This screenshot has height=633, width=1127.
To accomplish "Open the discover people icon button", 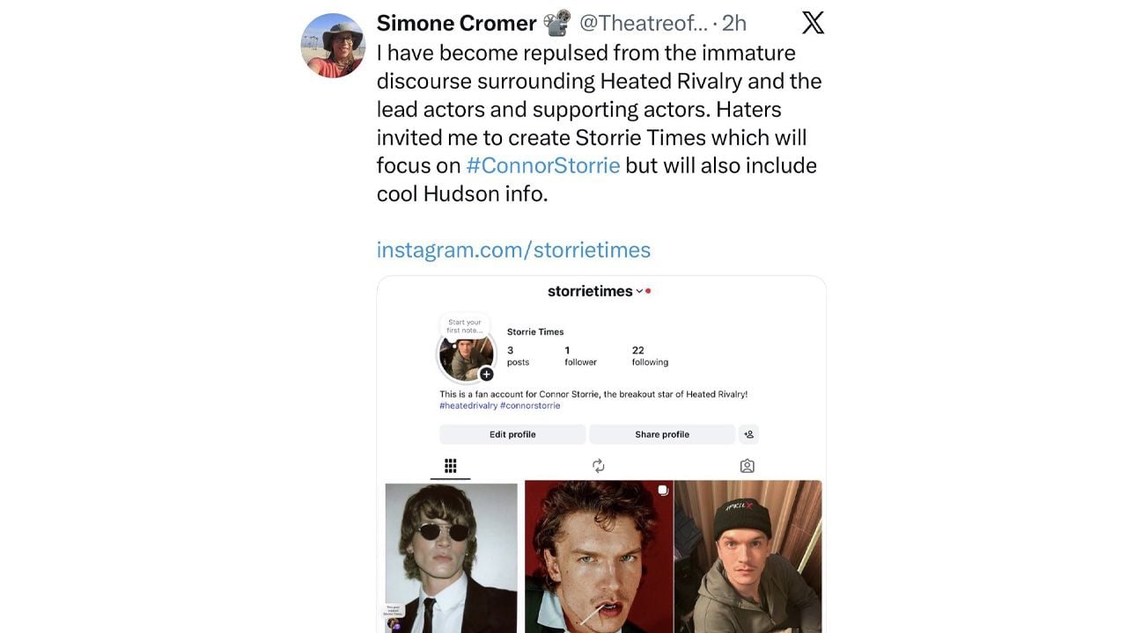I will tap(748, 434).
